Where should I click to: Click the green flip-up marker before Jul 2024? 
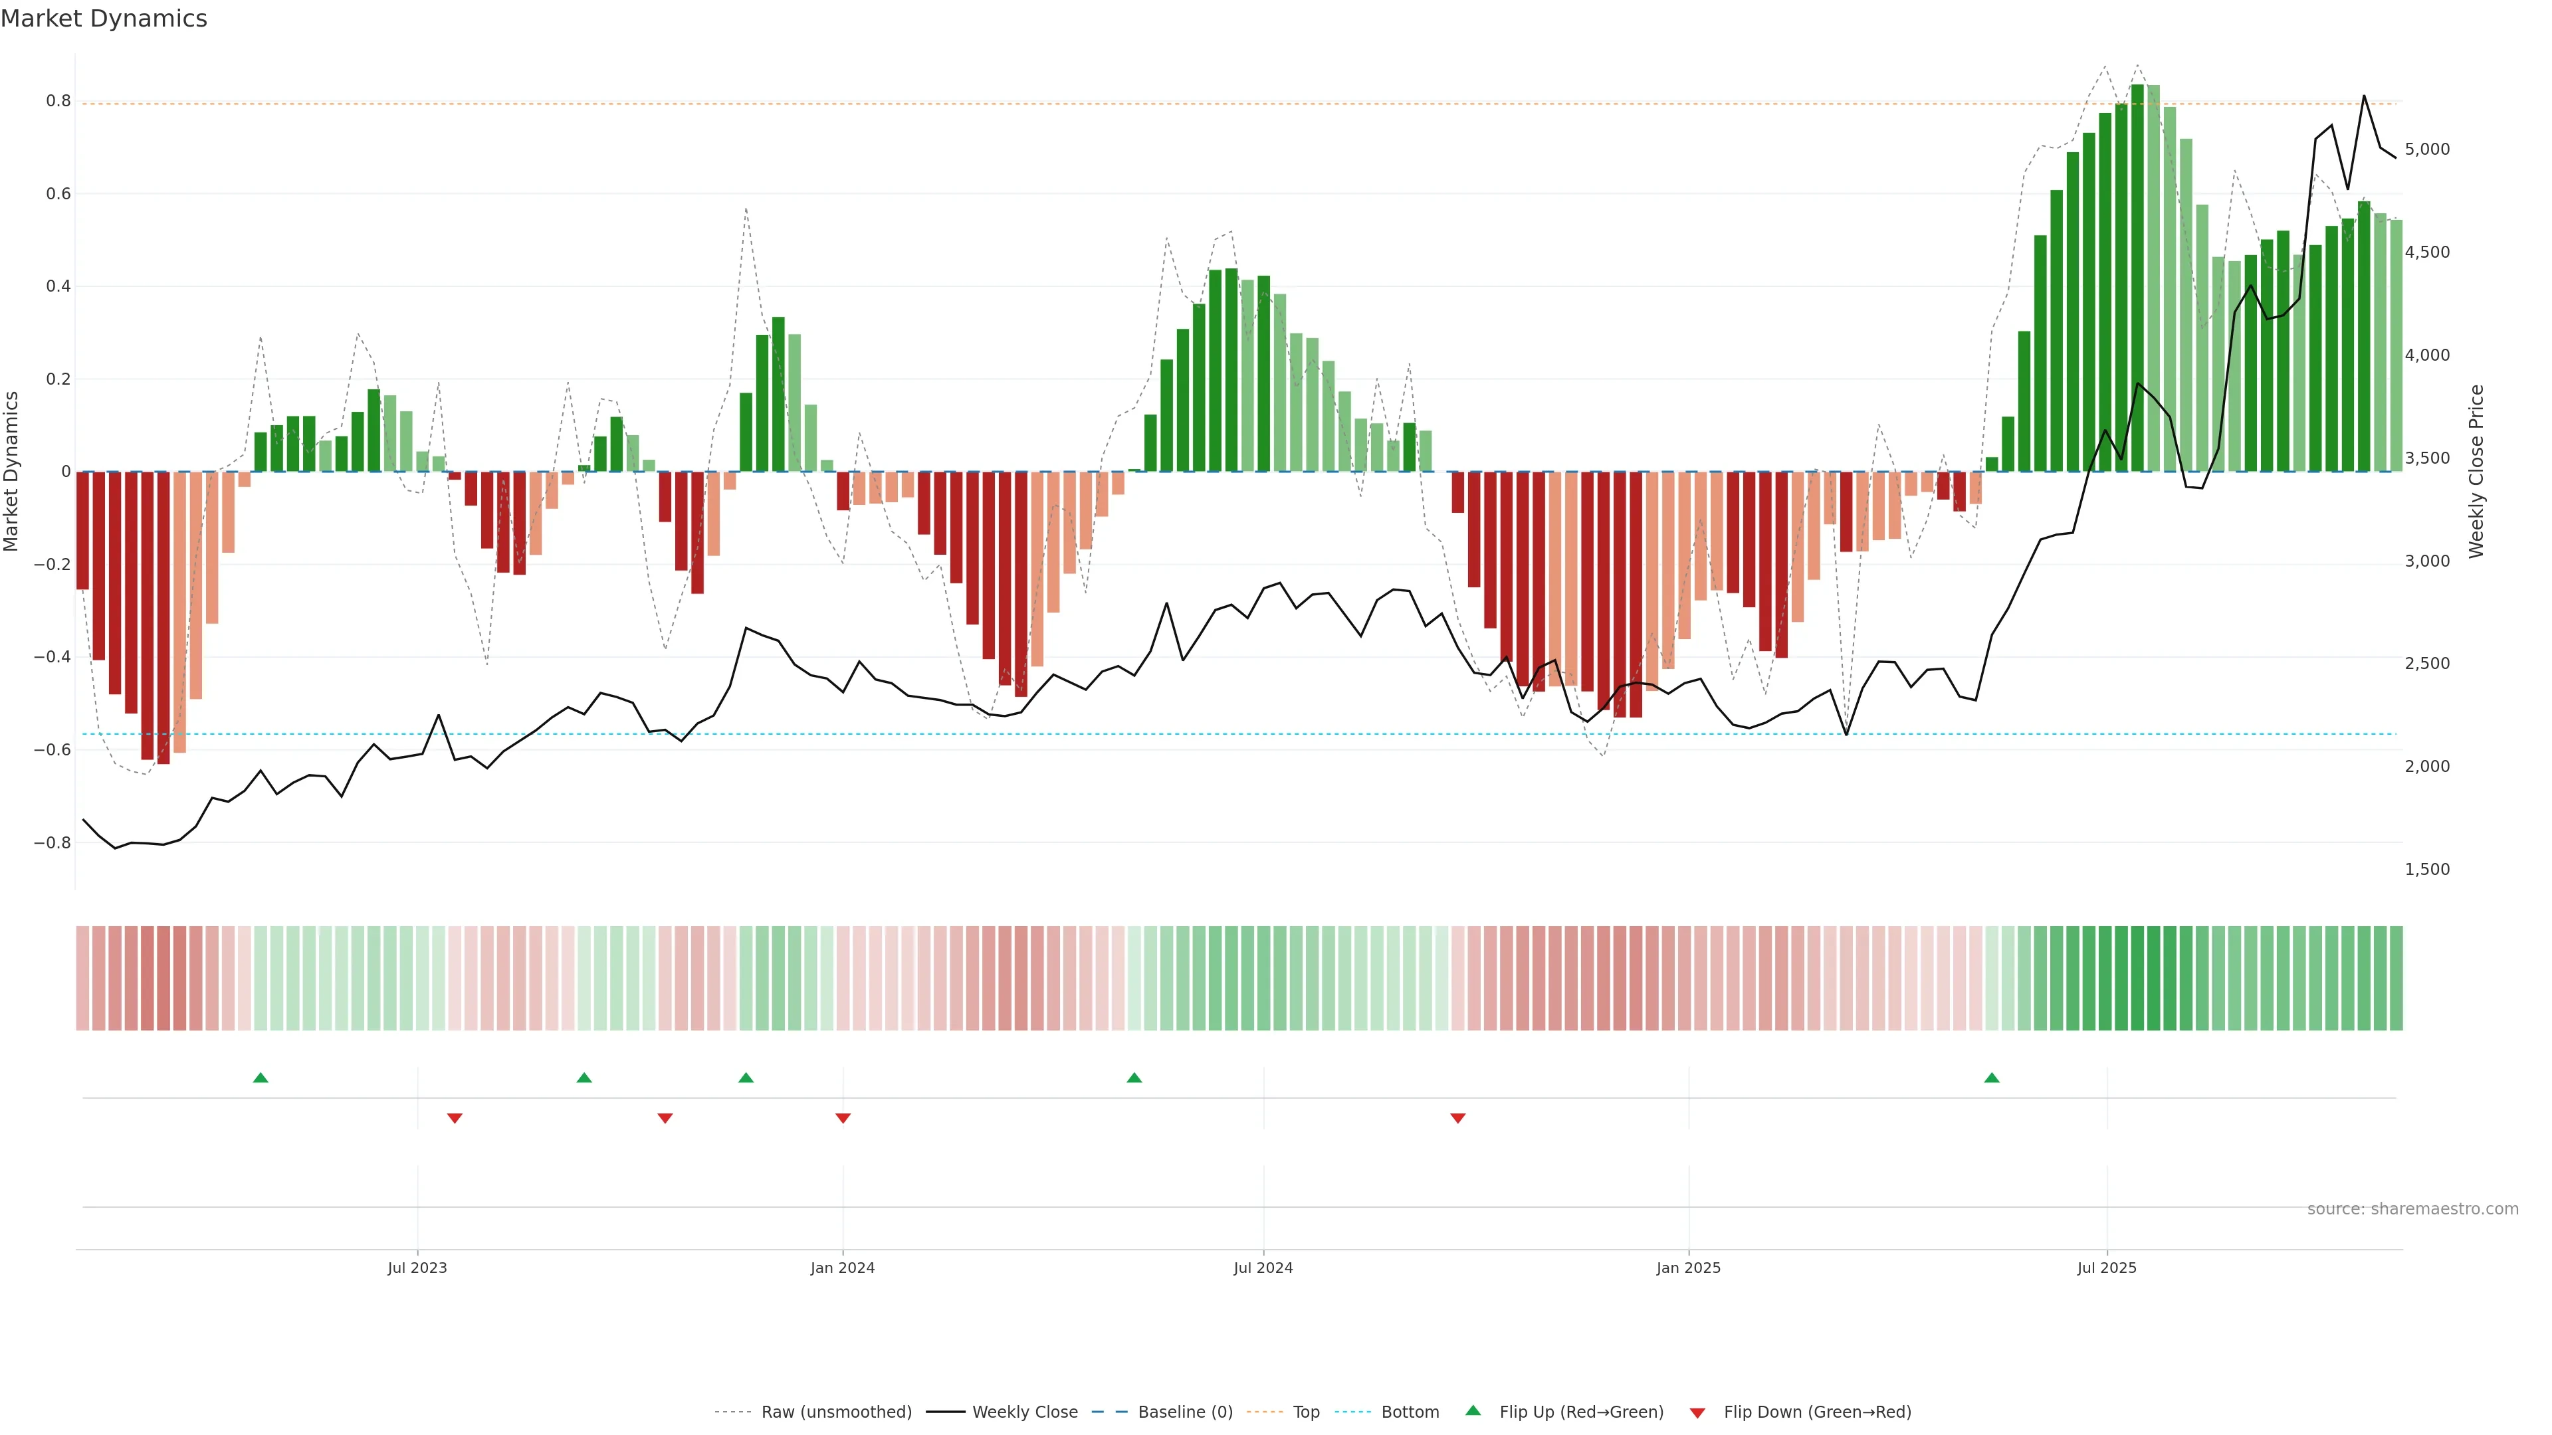pyautogui.click(x=1134, y=1078)
